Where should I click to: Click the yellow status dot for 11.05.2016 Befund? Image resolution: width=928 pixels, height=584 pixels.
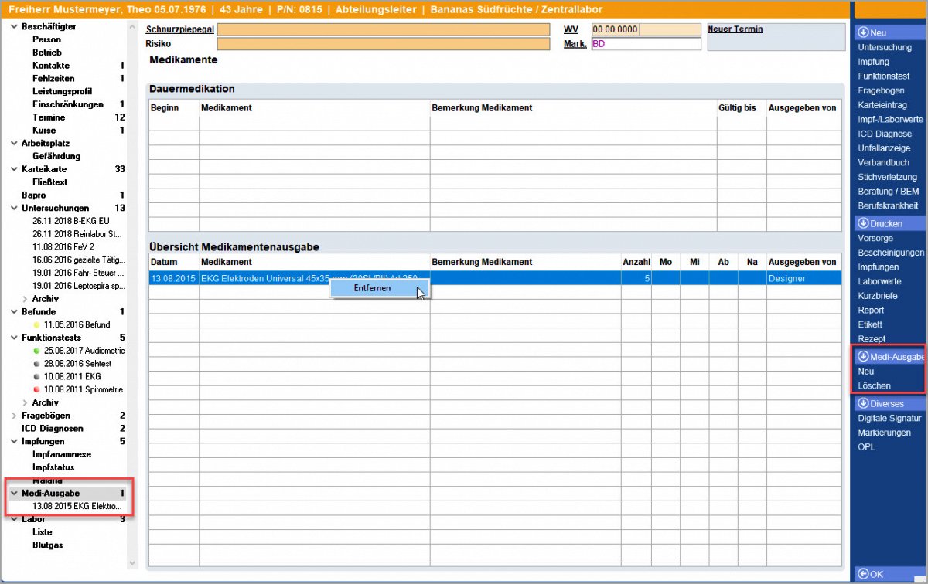pos(36,325)
